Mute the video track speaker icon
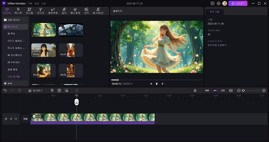Screen dimensions: 269x142 [x=16, y=119]
